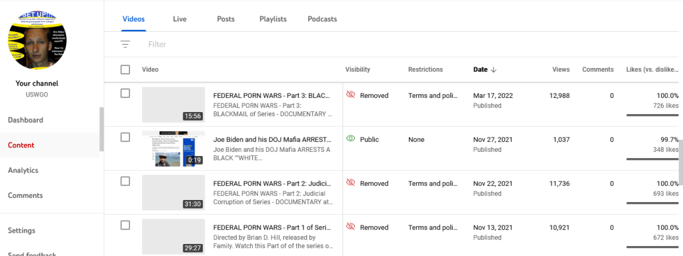Click Terms and policy restriction for Nov 22, 2021
The image size is (683, 256).
(433, 184)
